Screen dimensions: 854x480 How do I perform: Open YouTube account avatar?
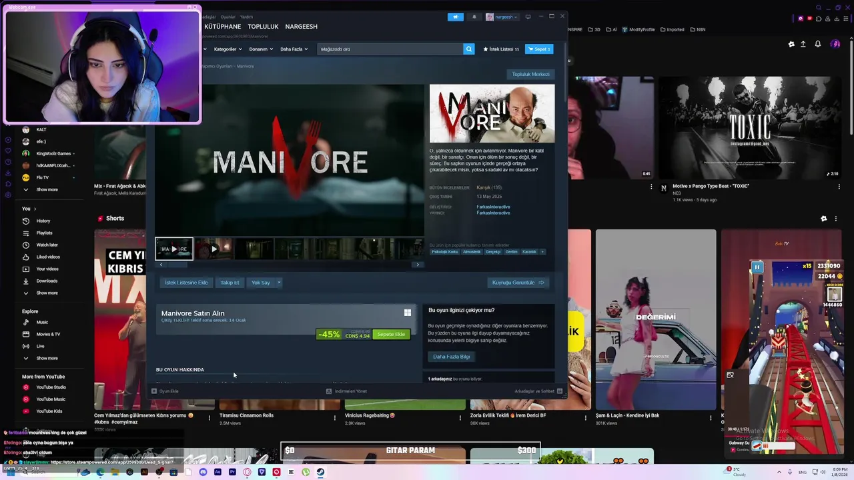pyautogui.click(x=835, y=44)
